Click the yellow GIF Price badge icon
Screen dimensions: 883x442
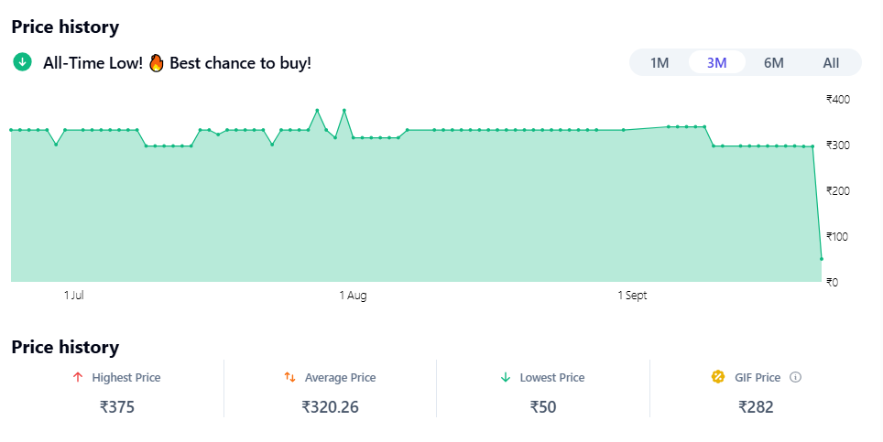click(718, 377)
